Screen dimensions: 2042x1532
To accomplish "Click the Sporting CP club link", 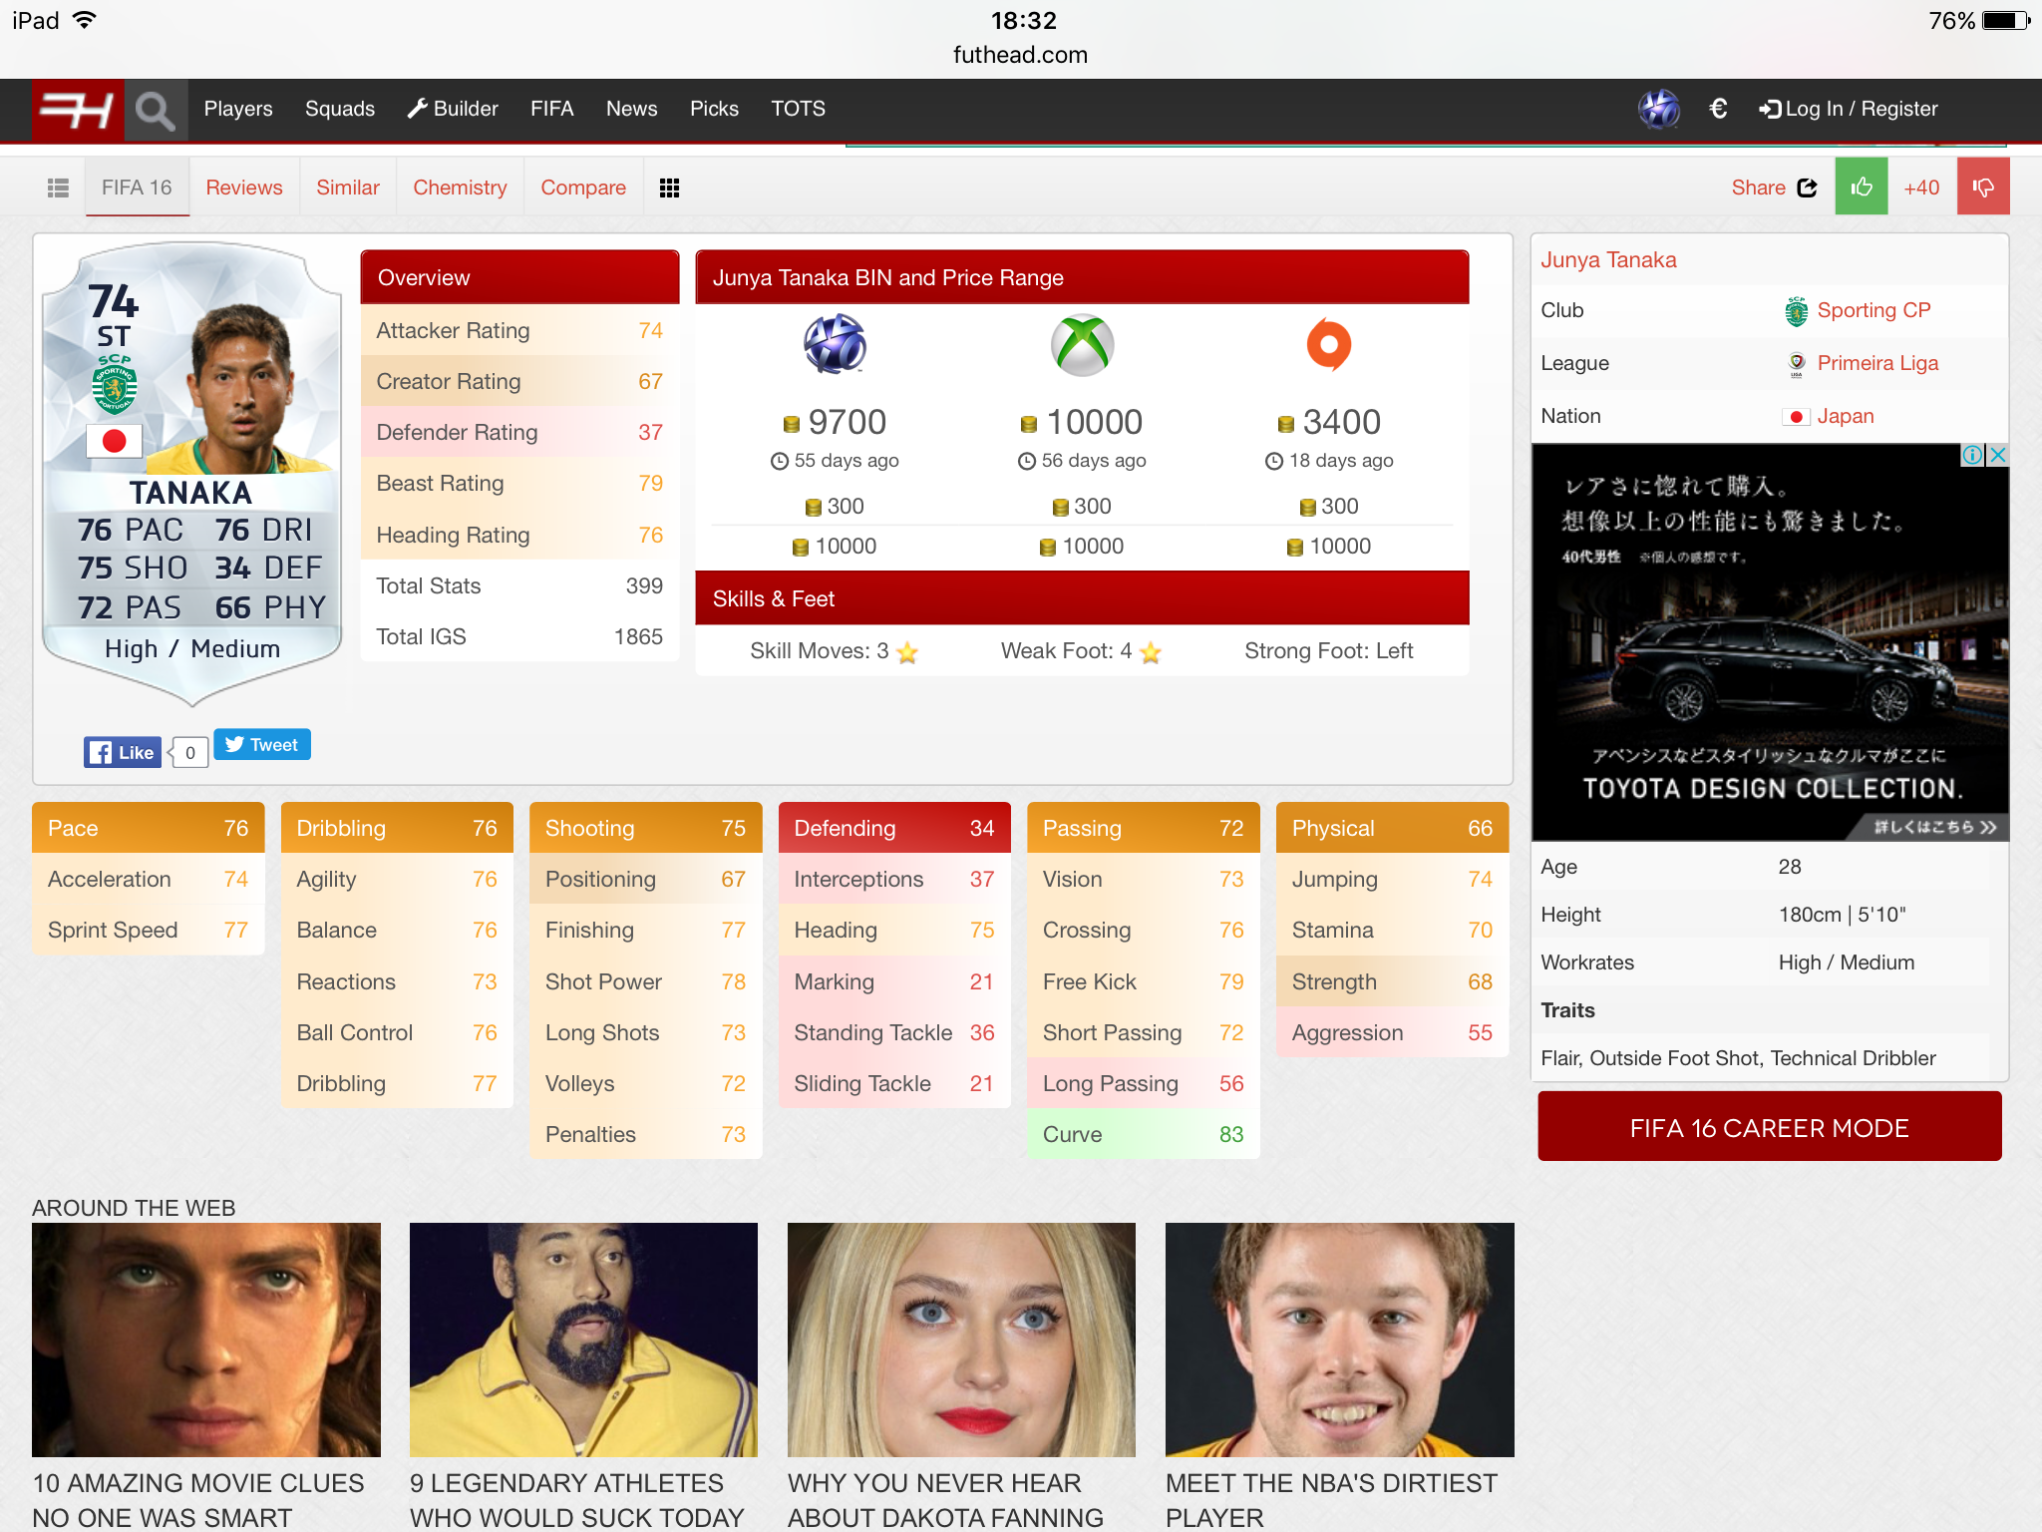I will point(1873,310).
